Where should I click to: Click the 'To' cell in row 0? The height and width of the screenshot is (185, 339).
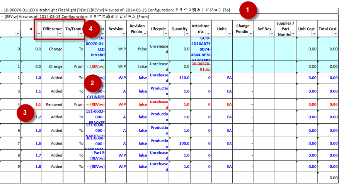(74, 49)
